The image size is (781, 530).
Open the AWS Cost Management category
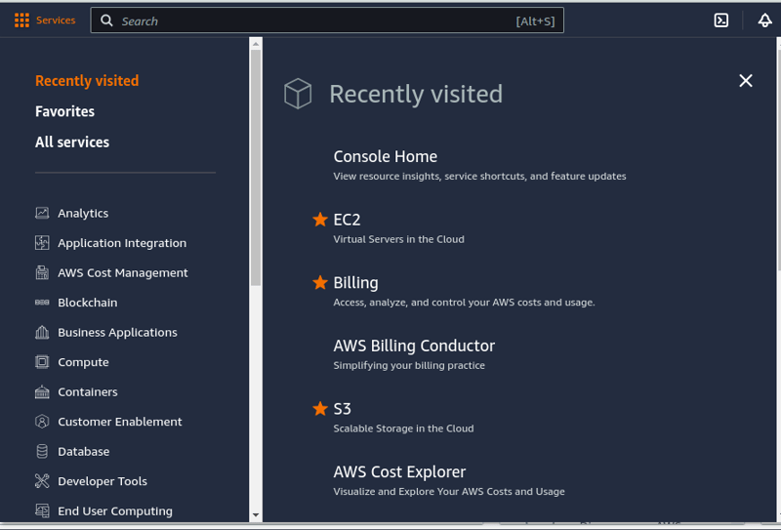pos(123,273)
